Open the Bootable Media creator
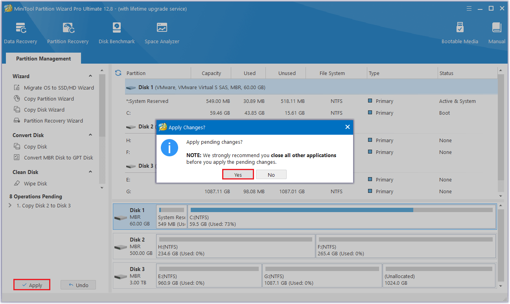This screenshot has height=304, width=510. [460, 32]
